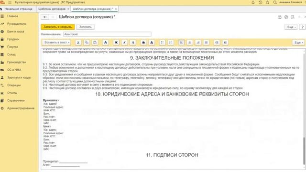Click the Copy icon in editor toolbar
This screenshot has width=306, height=172.
[x=87, y=43]
